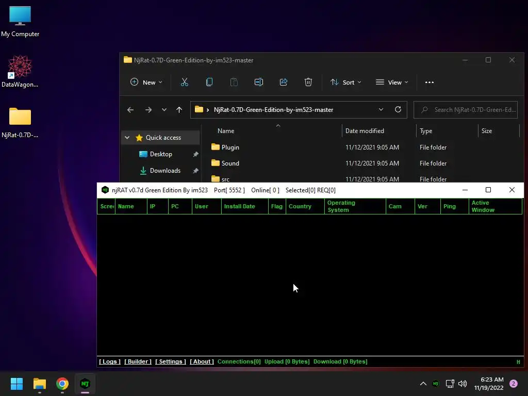Open File Explorer from the taskbar
Screen dimensions: 528x396
(x=39, y=384)
